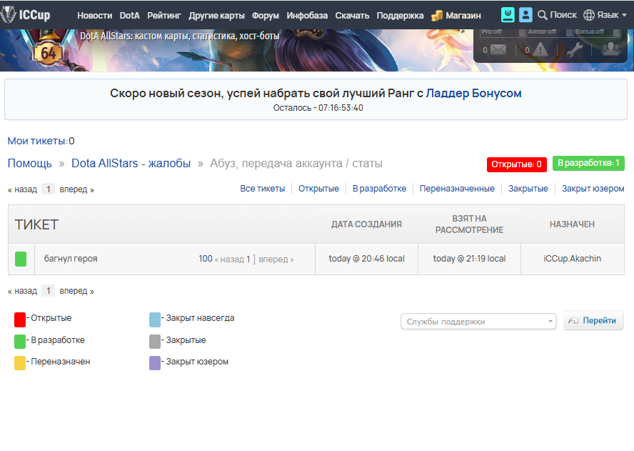This screenshot has width=634, height=451.
Task: Click the Поиск search label
Action: [563, 15]
